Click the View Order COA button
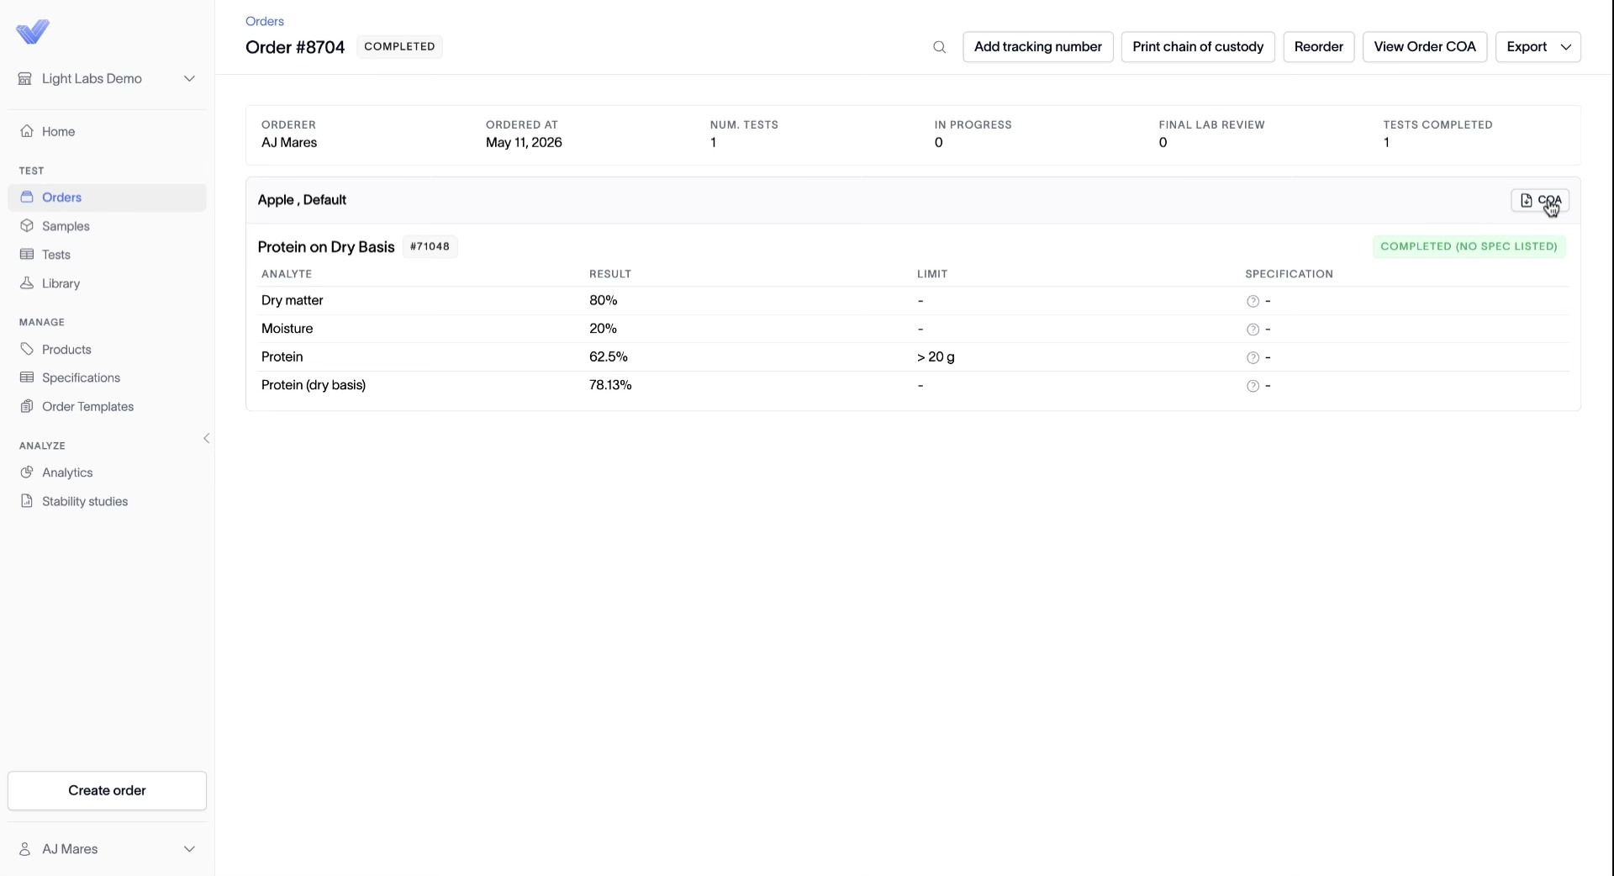This screenshot has height=876, width=1614. 1424,47
